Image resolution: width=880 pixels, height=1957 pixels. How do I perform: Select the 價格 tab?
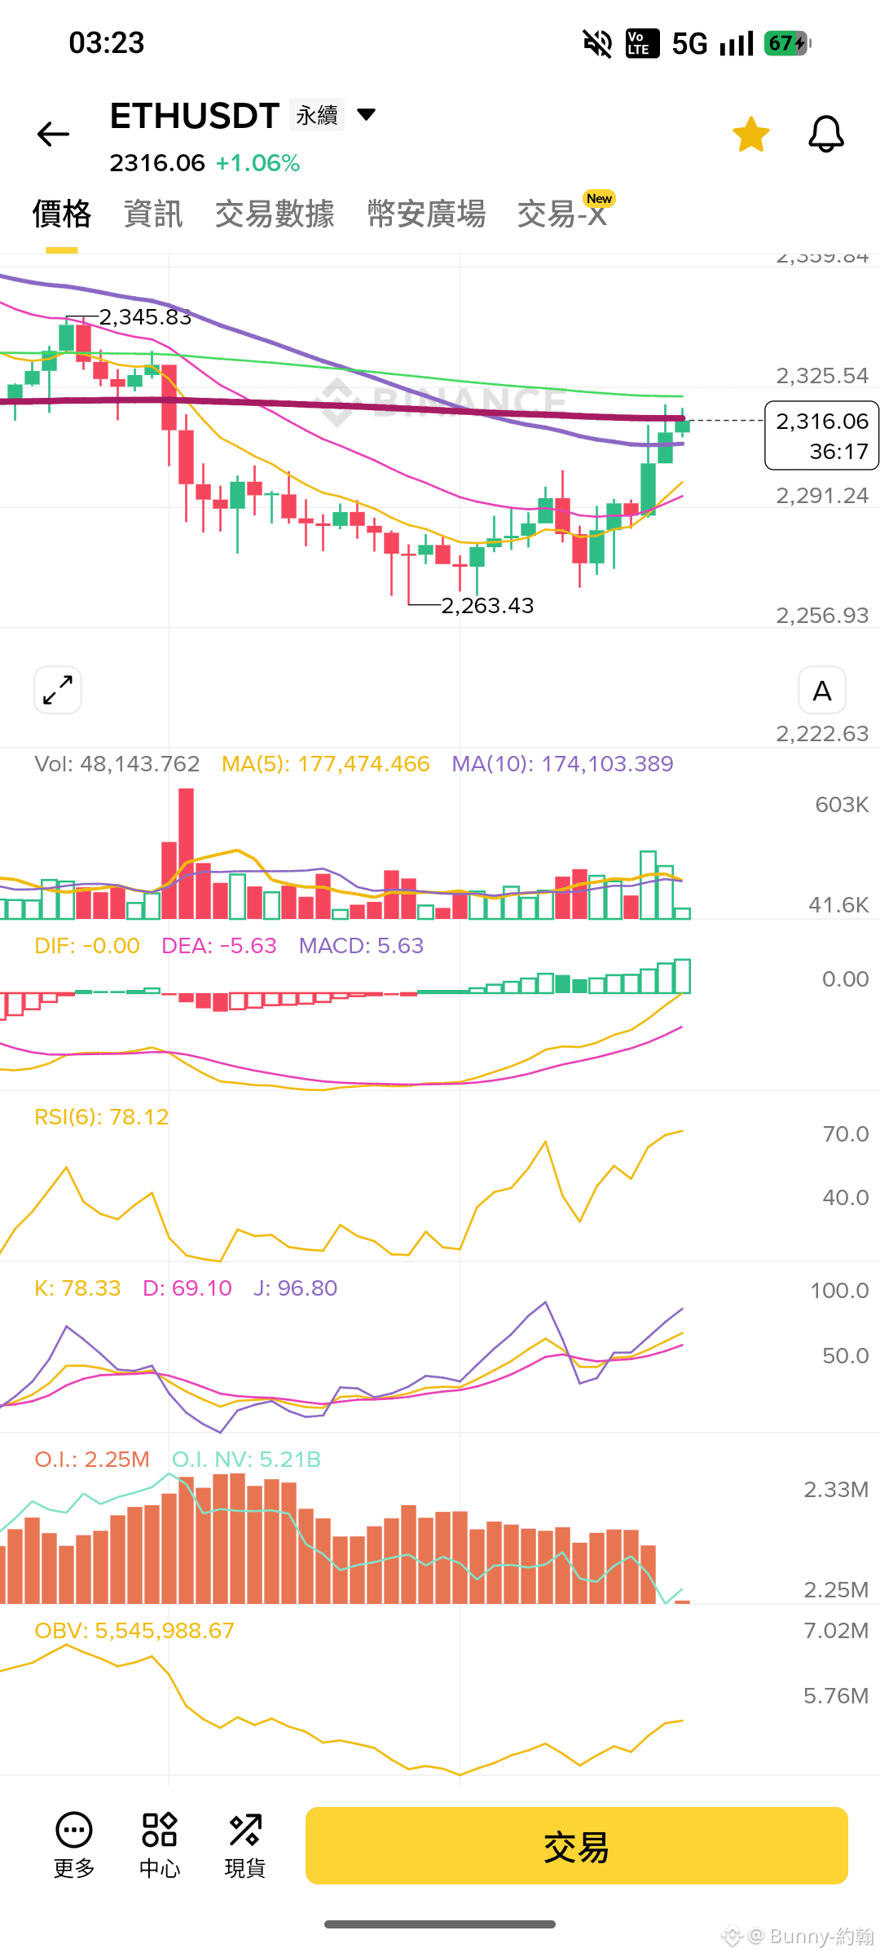click(62, 214)
